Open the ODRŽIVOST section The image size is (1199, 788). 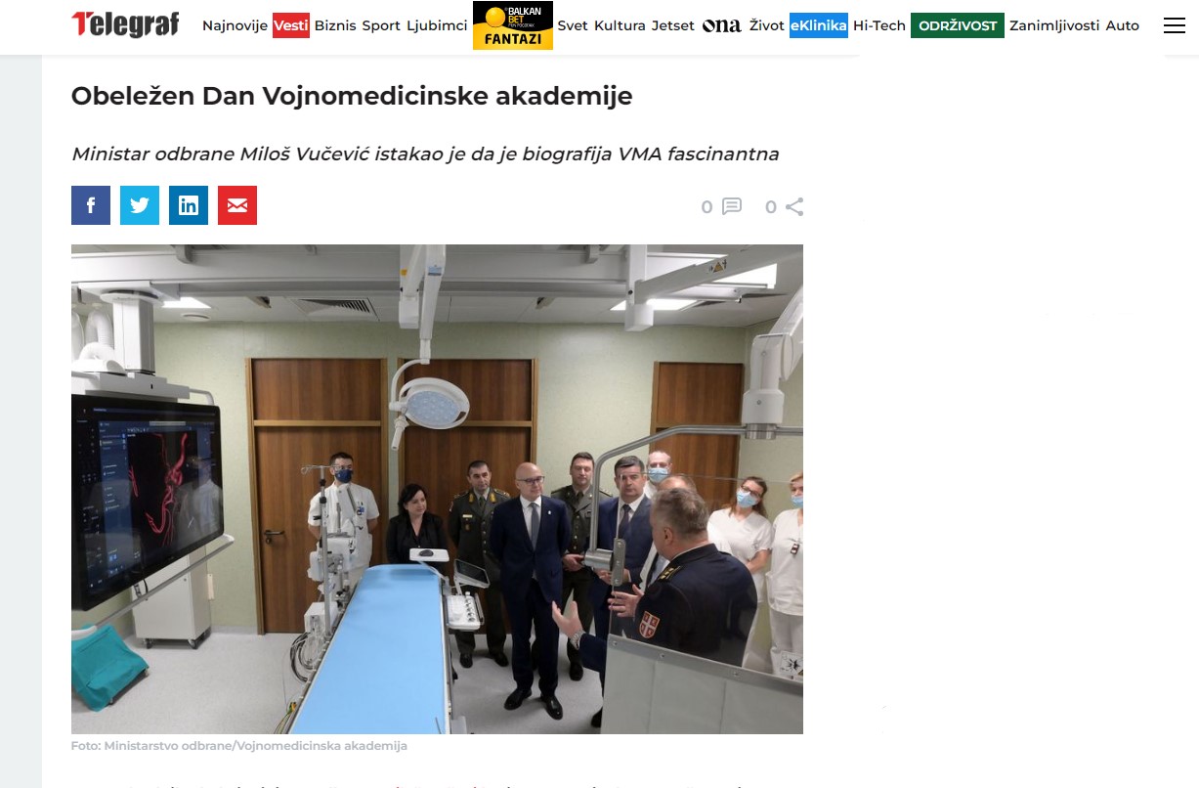pyautogui.click(x=958, y=26)
